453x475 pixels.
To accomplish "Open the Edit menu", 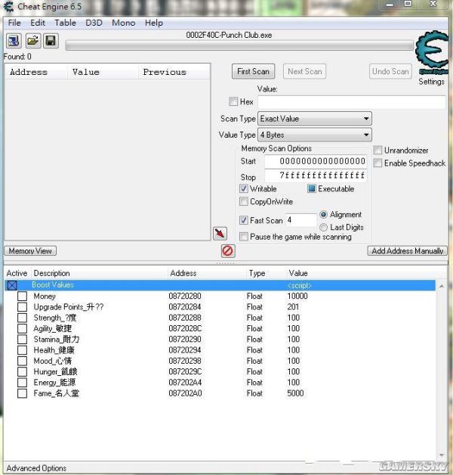I will point(38,23).
